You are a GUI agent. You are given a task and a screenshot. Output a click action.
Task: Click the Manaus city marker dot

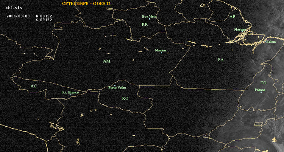click(162, 53)
